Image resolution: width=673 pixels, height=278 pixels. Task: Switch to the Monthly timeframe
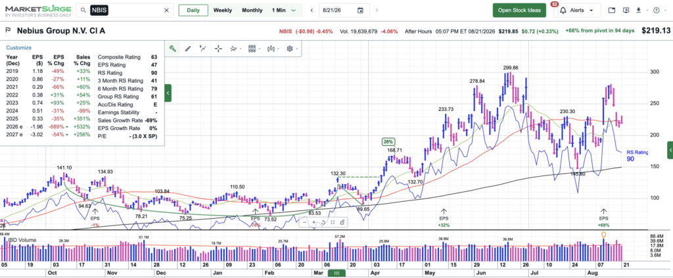[252, 11]
